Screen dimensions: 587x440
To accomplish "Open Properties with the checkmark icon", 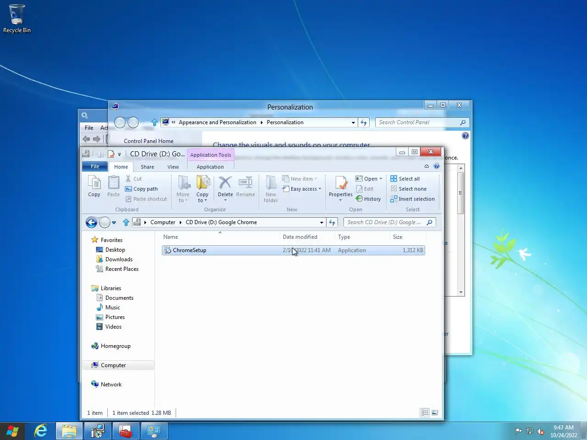I will tap(341, 182).
